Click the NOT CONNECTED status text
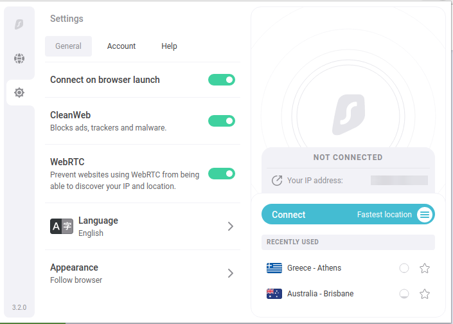This screenshot has height=324, width=453. pos(348,157)
